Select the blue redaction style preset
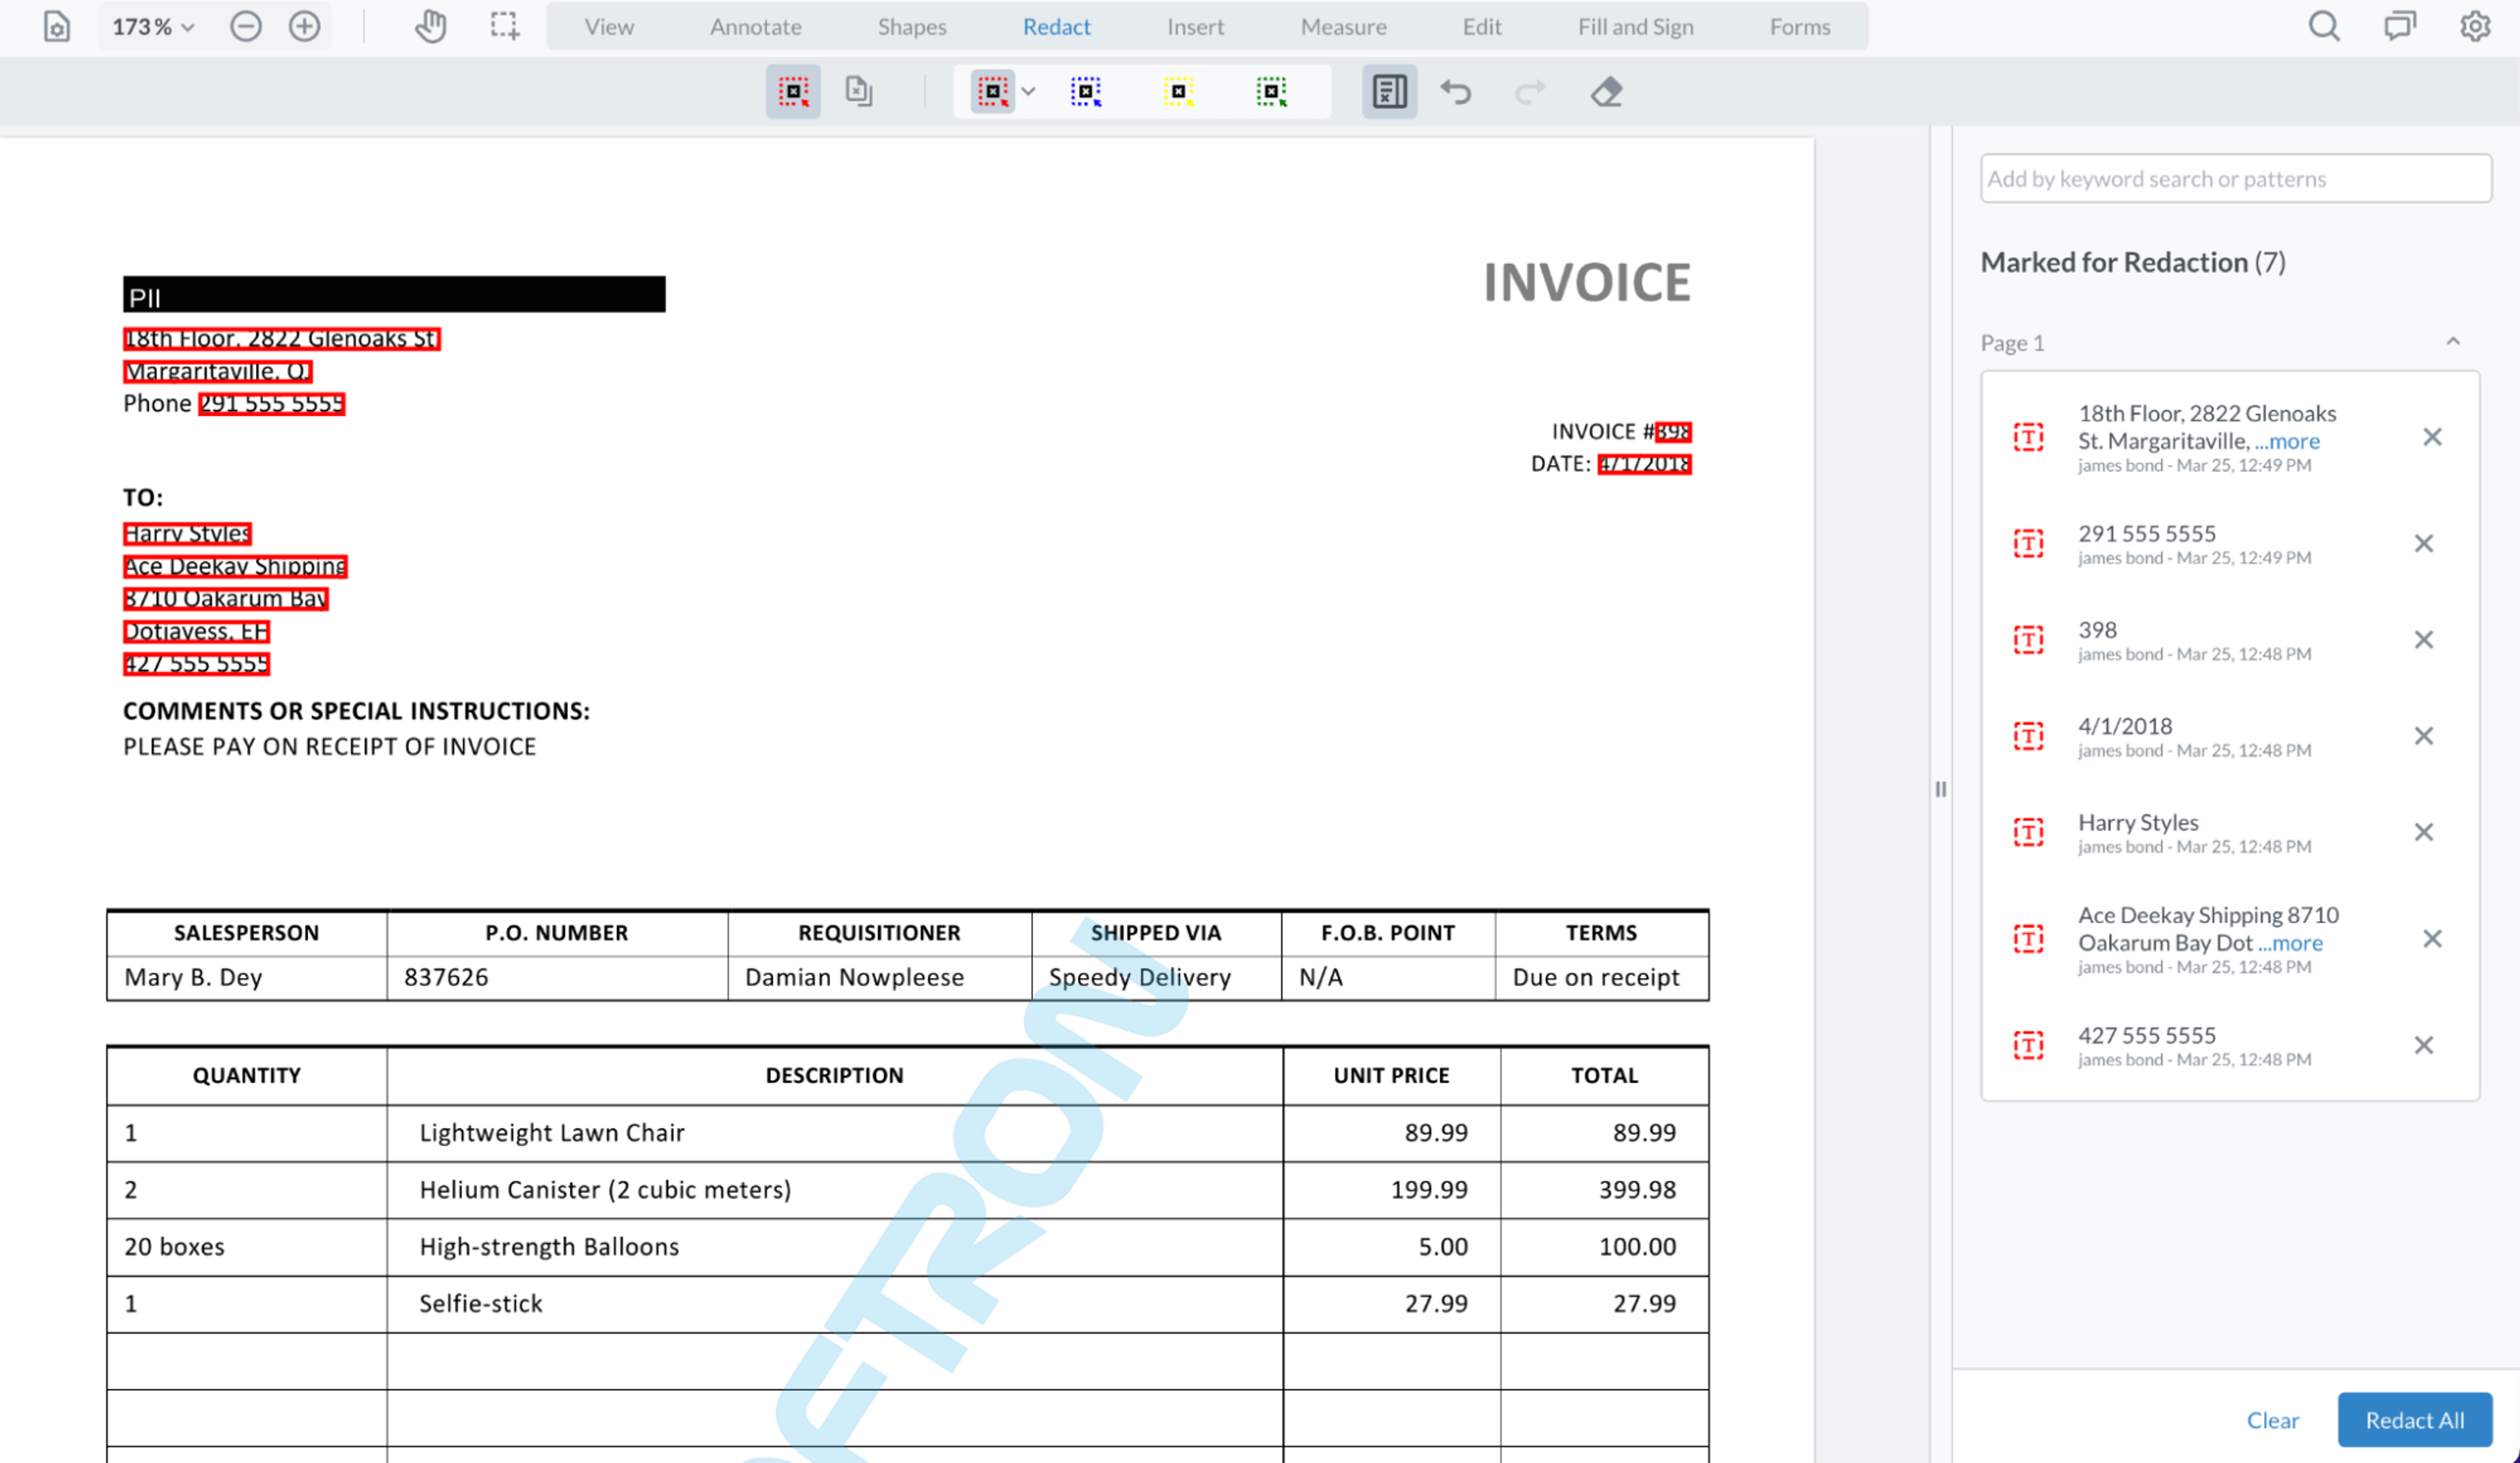2520x1463 pixels. click(1085, 92)
